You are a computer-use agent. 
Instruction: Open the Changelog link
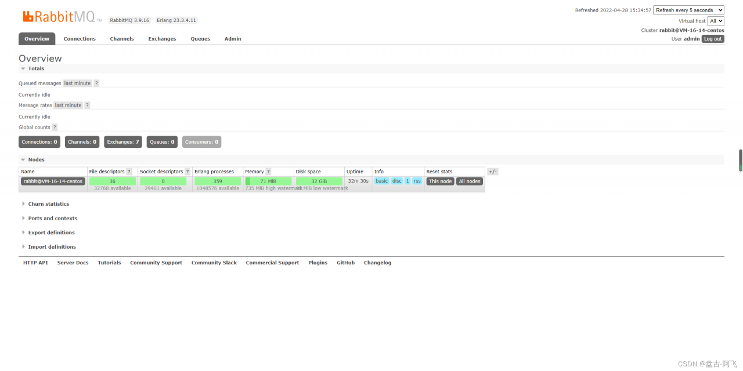[377, 263]
